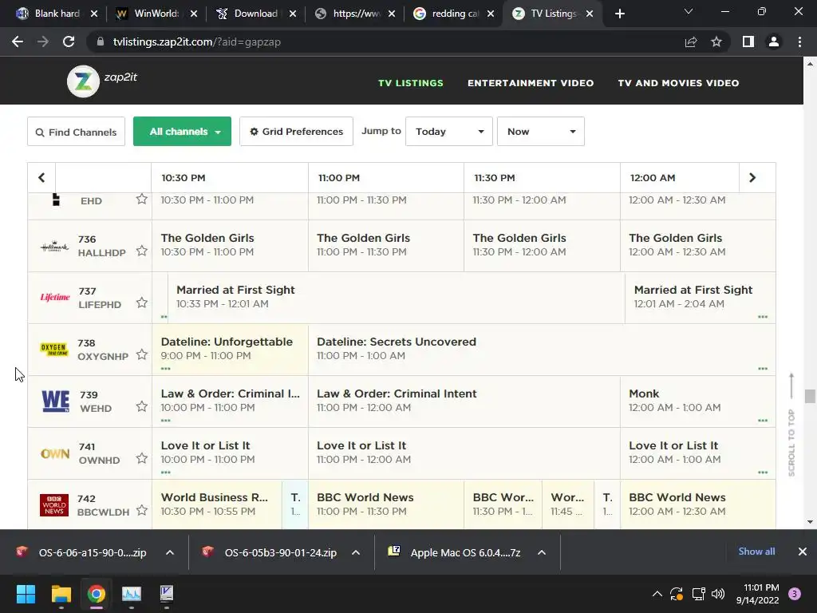Click the Oxygen channel logo
817x613 pixels.
[53, 349]
